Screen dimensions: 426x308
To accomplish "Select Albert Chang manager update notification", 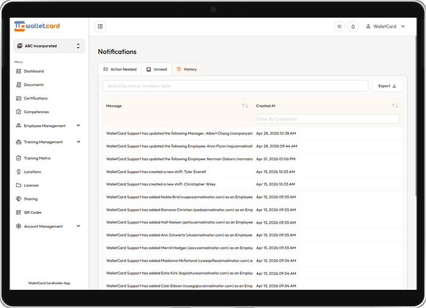I will tap(252, 134).
